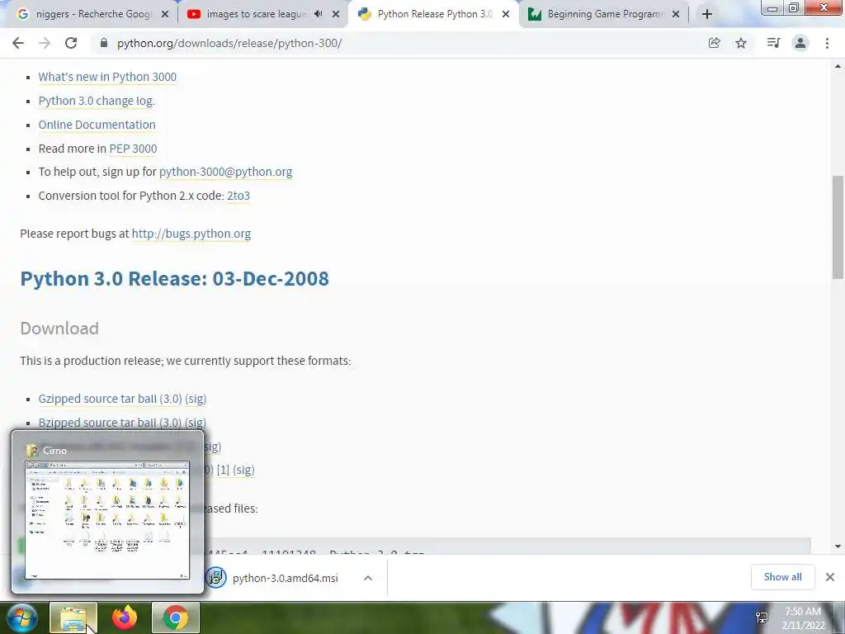Click the network icon in system tray
Screen dimensions: 845x634
[762, 617]
